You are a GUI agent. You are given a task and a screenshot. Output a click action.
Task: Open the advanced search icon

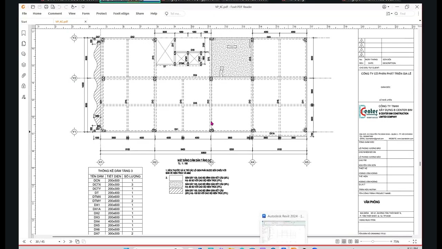coord(388,13)
